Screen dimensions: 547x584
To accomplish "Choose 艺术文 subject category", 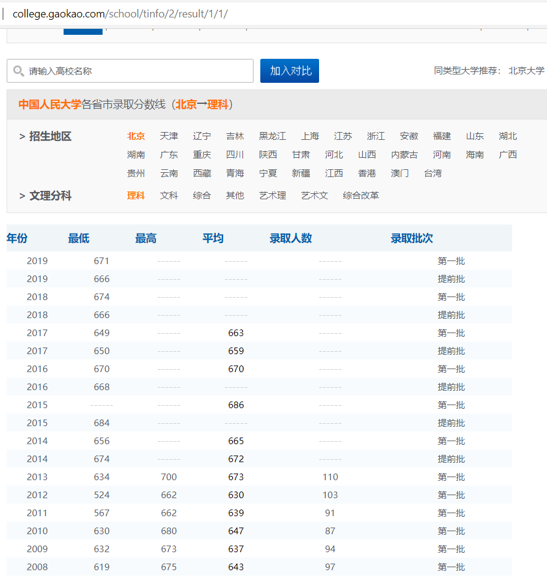I will [x=315, y=196].
